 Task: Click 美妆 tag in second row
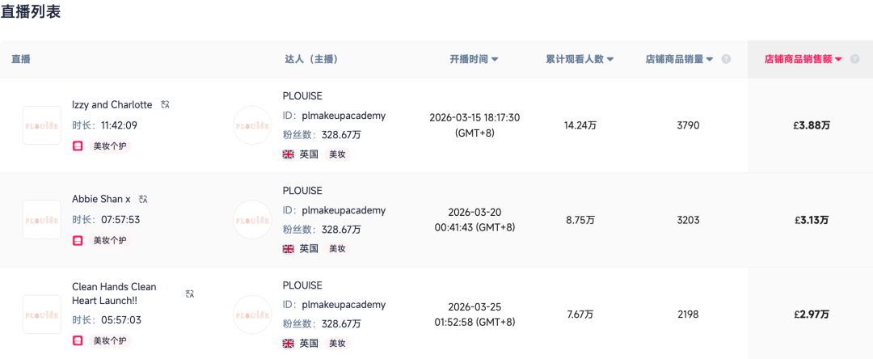[x=337, y=248]
